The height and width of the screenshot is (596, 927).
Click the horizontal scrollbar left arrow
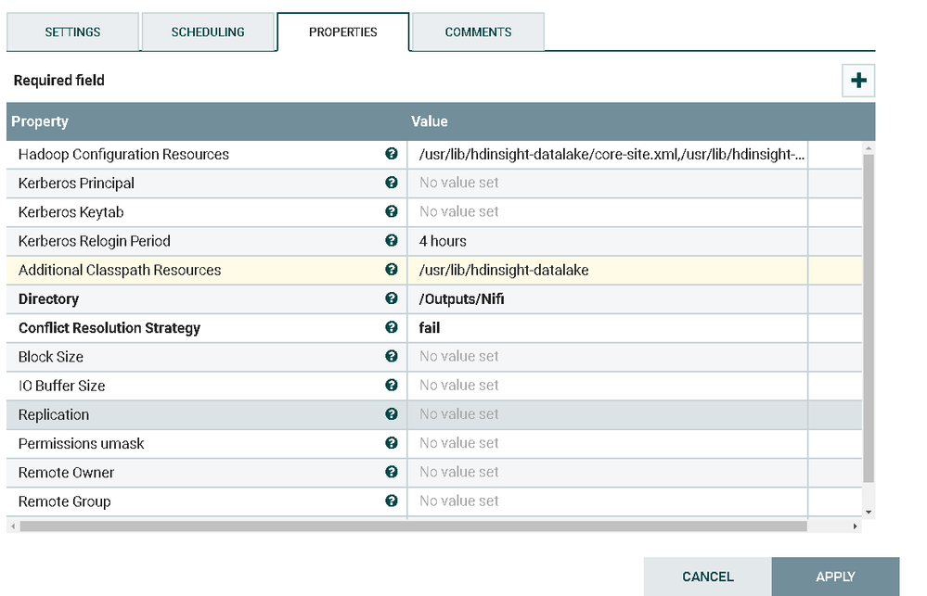(x=13, y=526)
